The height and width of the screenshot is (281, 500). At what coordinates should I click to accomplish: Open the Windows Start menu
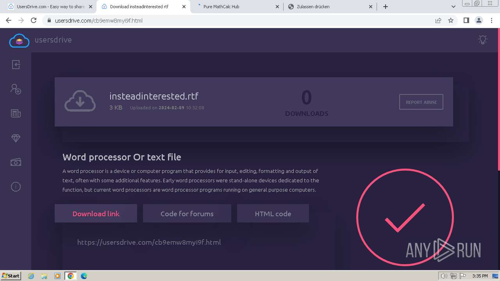point(11,276)
